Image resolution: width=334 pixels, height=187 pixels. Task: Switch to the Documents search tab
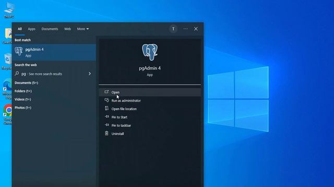[x=50, y=29]
